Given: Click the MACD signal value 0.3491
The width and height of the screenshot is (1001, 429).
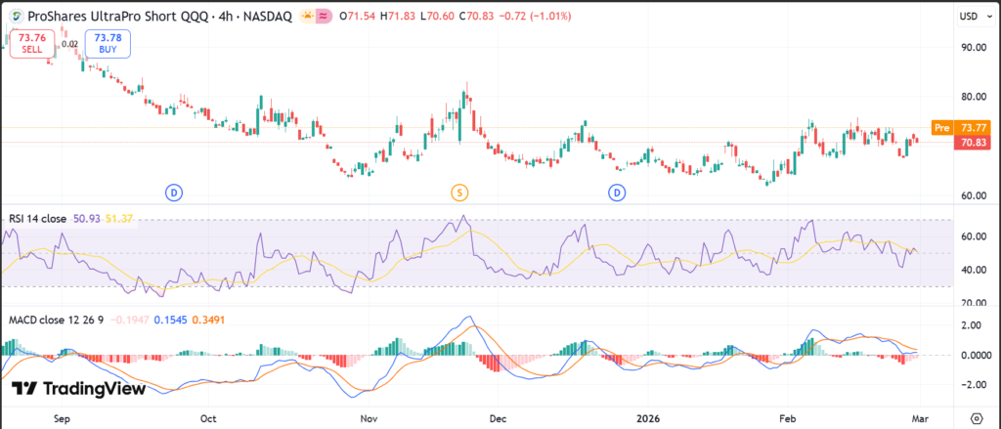Looking at the screenshot, I should pos(207,320).
